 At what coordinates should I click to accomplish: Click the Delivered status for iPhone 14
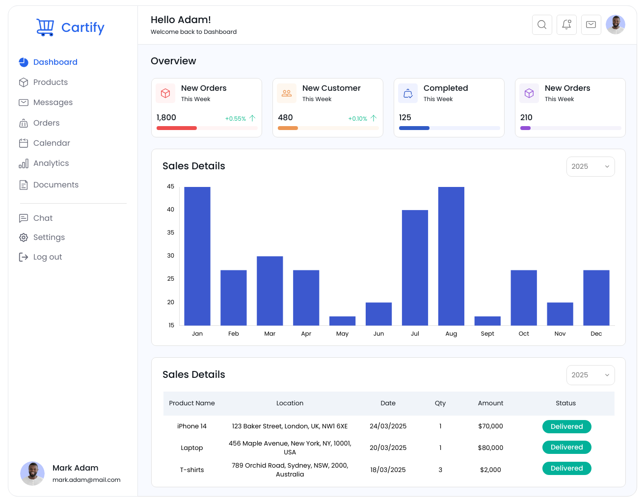coord(567,426)
